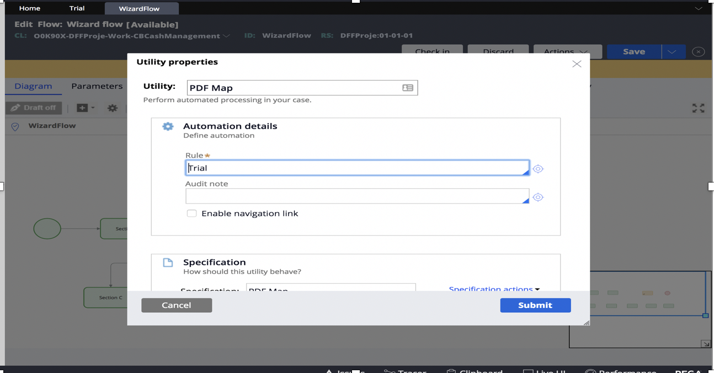Click the WizardFlow shield icon
The width and height of the screenshot is (714, 373).
[x=15, y=126]
